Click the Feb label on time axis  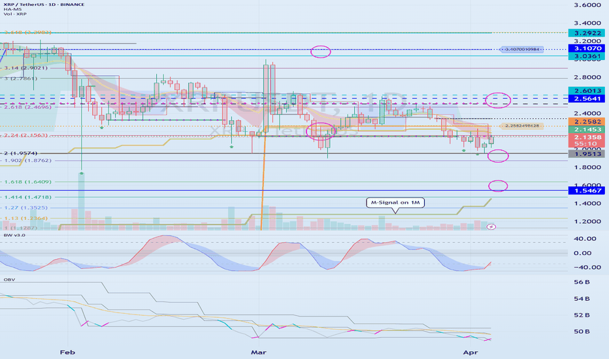click(67, 352)
